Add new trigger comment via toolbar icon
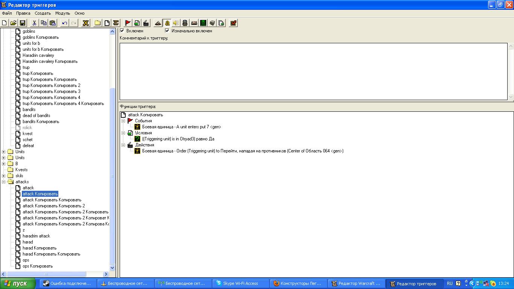This screenshot has width=514, height=289. tap(116, 23)
